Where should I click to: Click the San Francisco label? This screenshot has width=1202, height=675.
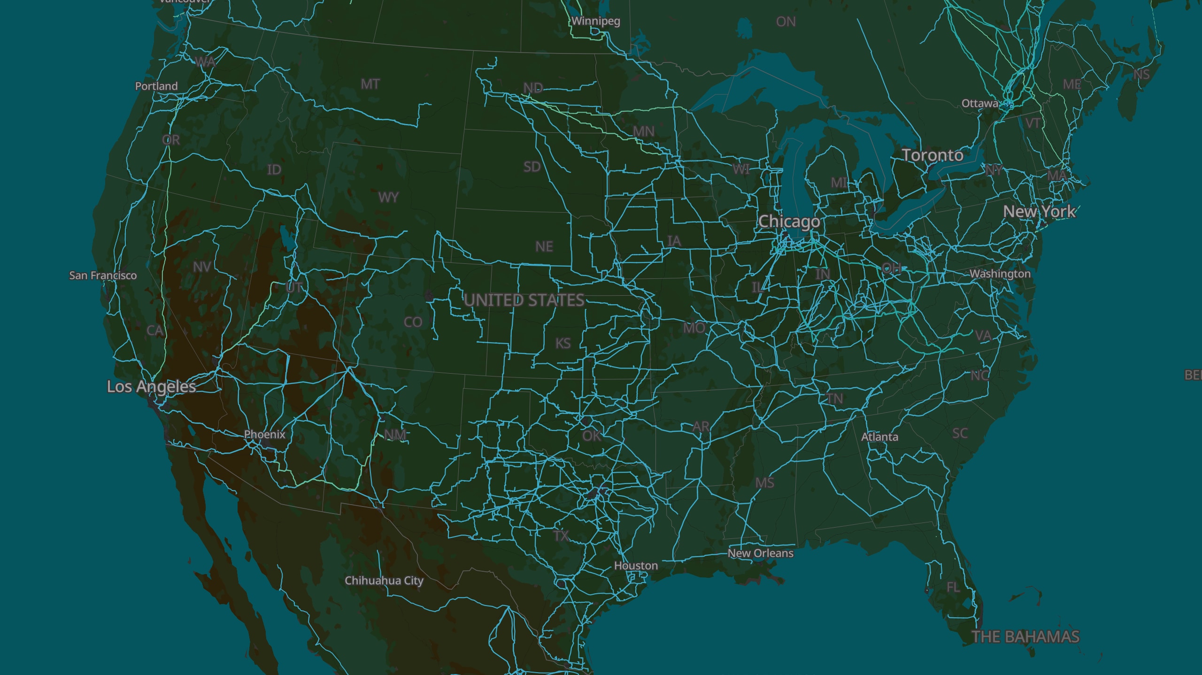(103, 275)
